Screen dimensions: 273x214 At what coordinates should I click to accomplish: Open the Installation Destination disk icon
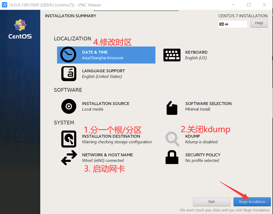tap(69, 139)
